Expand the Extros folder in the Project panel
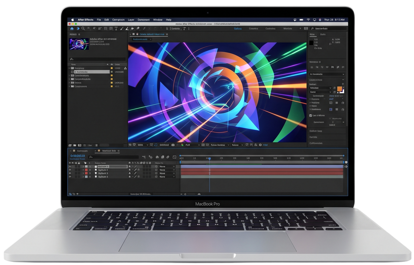The width and height of the screenshot is (414, 265). point(69,83)
